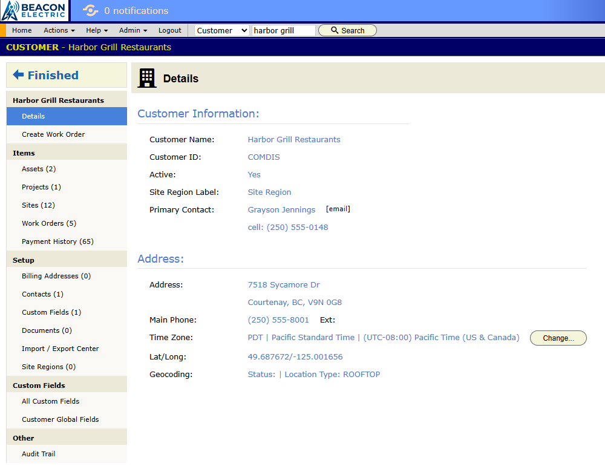
Task: Open Projects (1) list
Action: [67, 187]
